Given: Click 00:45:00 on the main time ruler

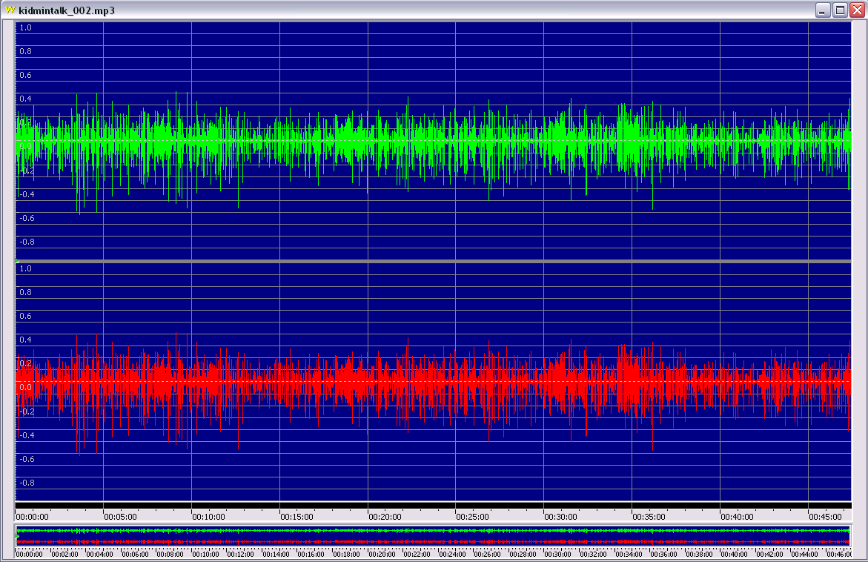Looking at the screenshot, I should point(825,517).
